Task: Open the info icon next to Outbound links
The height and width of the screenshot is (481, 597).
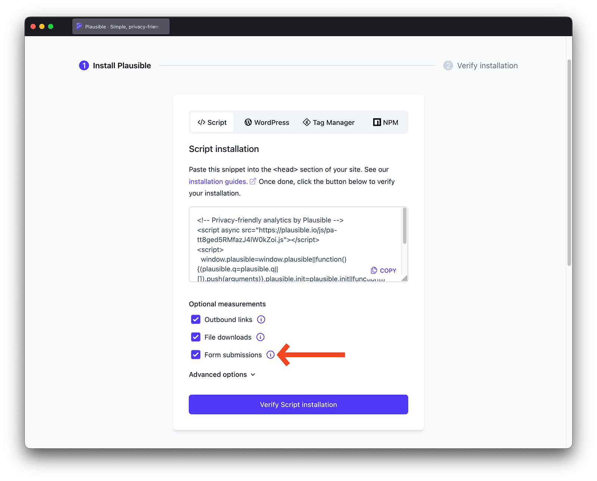Action: pos(260,319)
